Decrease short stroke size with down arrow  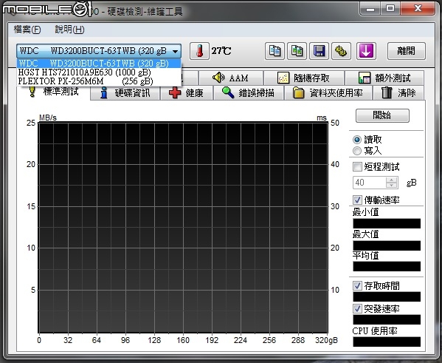coord(391,186)
